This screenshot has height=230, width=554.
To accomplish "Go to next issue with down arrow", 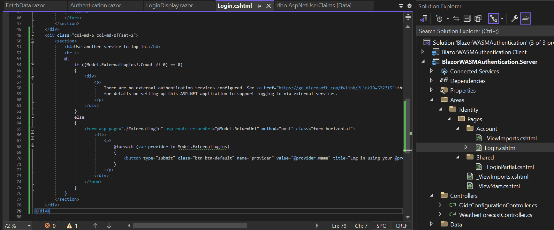I will 109,226.
